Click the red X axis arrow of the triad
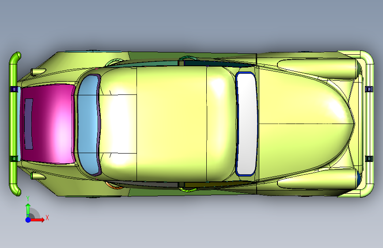Screen dimensions: 383x248 (38, 220)
